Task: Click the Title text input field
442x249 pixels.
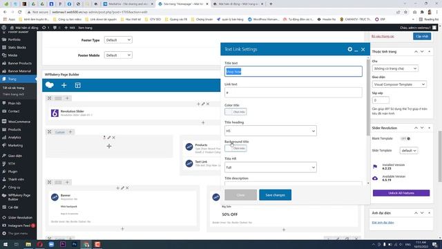Action: click(x=294, y=71)
